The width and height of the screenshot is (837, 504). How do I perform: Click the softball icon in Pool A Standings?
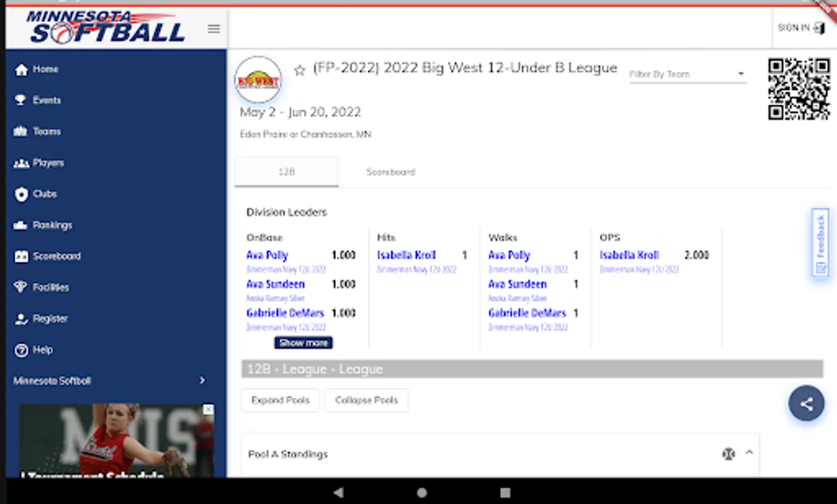[728, 454]
